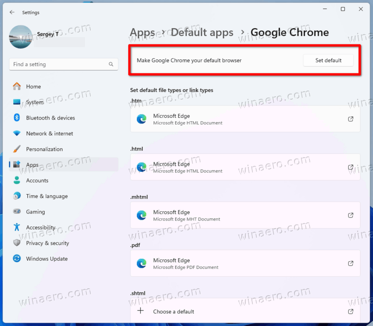
Task: Click Default apps breadcrumb link
Action: 202,33
